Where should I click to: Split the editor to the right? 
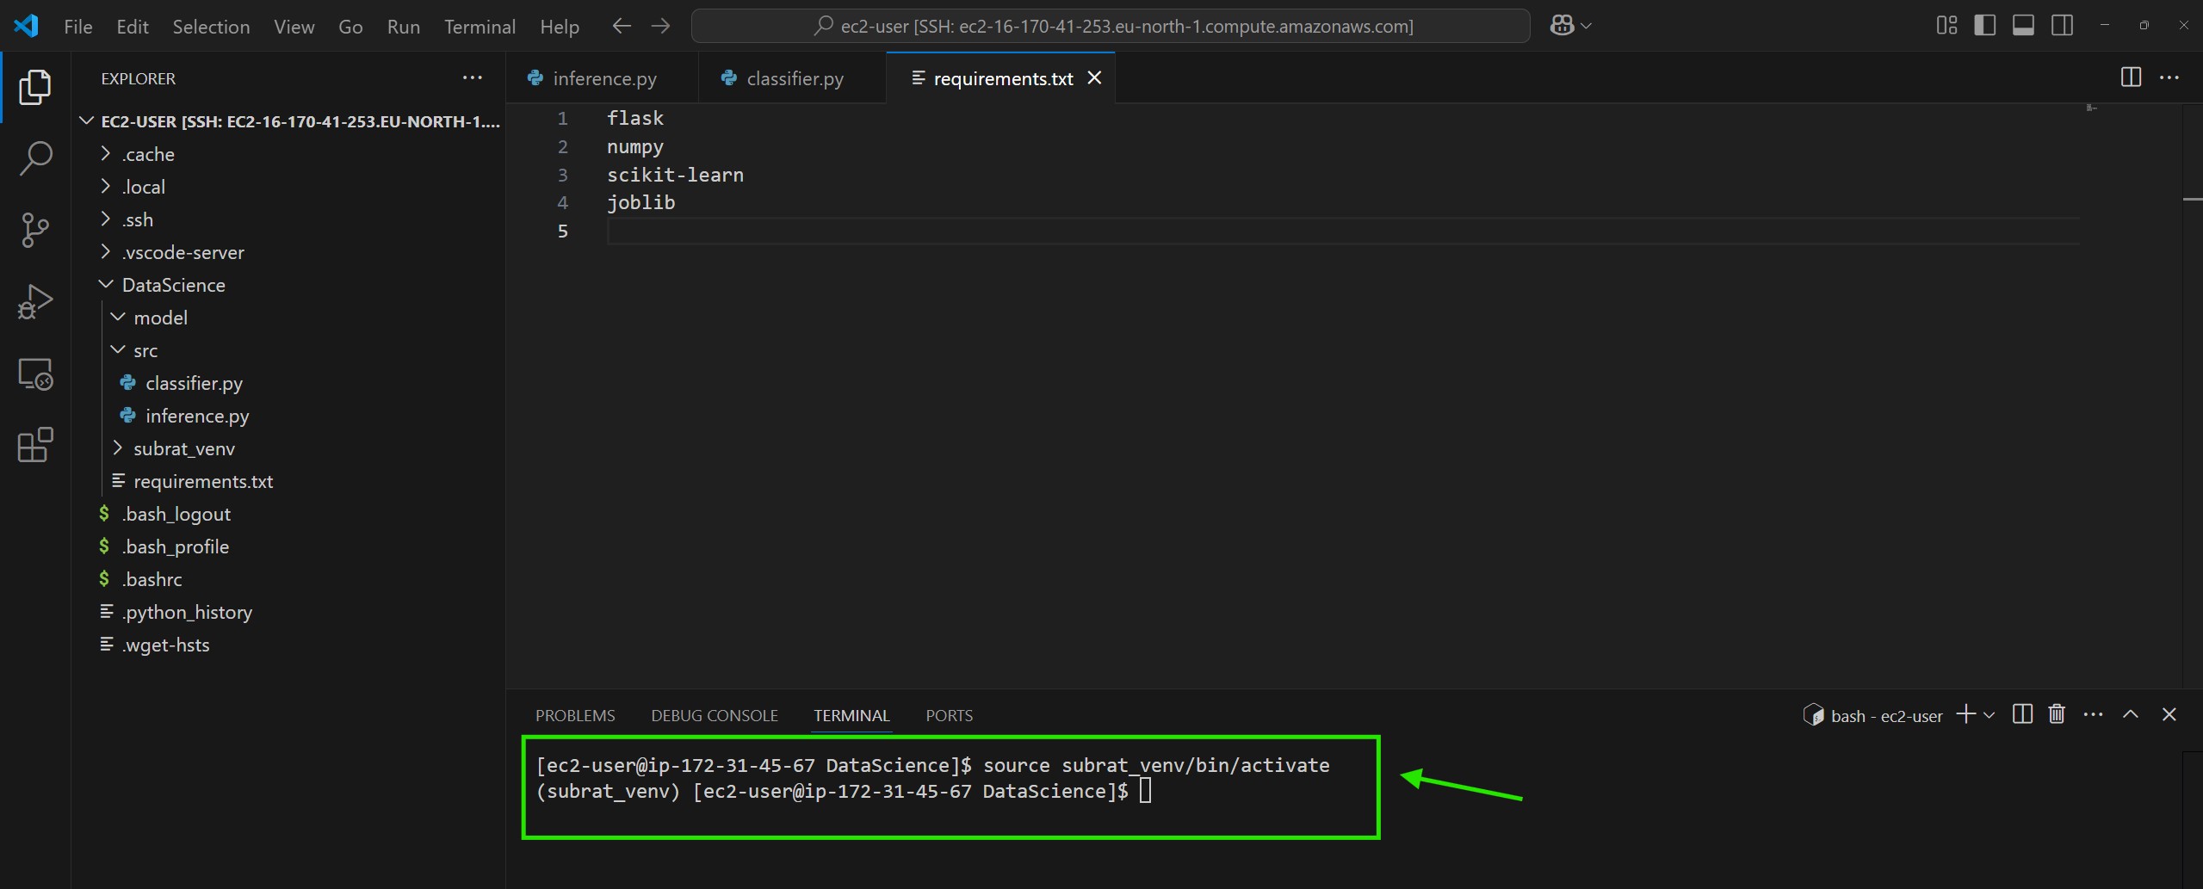2131,77
